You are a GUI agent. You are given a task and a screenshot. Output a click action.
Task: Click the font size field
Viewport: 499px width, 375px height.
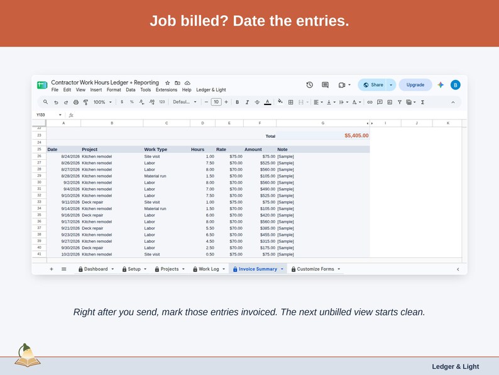point(216,102)
